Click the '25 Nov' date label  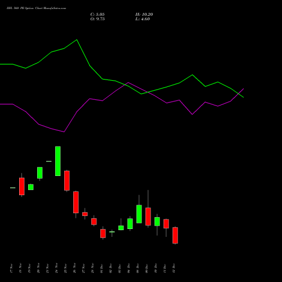click(65, 268)
